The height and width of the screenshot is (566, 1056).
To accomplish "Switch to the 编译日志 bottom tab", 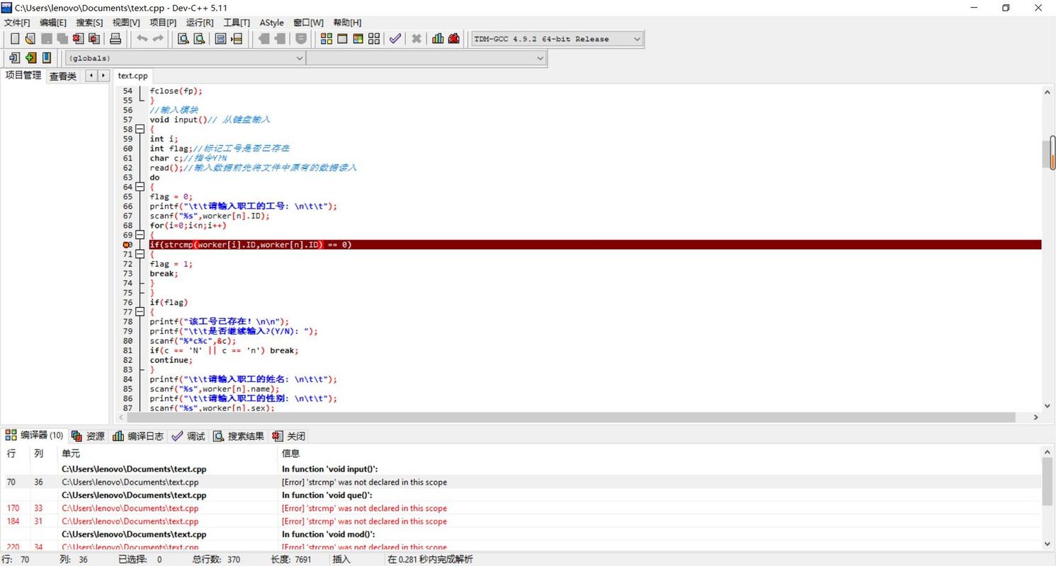I will pos(138,436).
